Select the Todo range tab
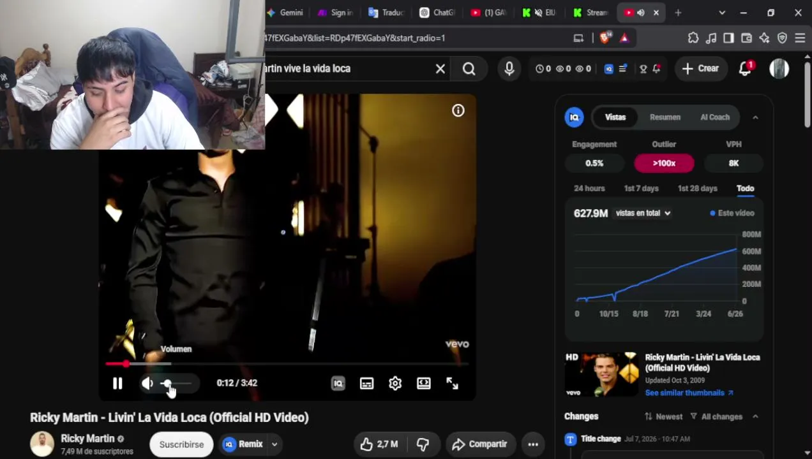 pos(746,189)
